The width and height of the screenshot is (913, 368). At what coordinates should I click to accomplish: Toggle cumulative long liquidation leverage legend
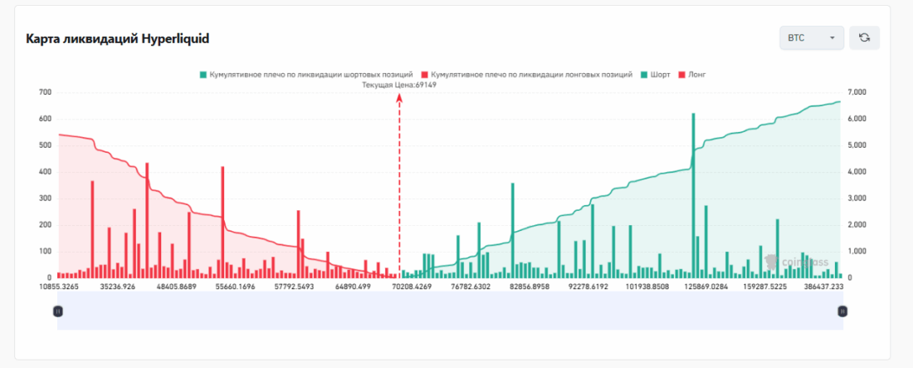click(526, 75)
